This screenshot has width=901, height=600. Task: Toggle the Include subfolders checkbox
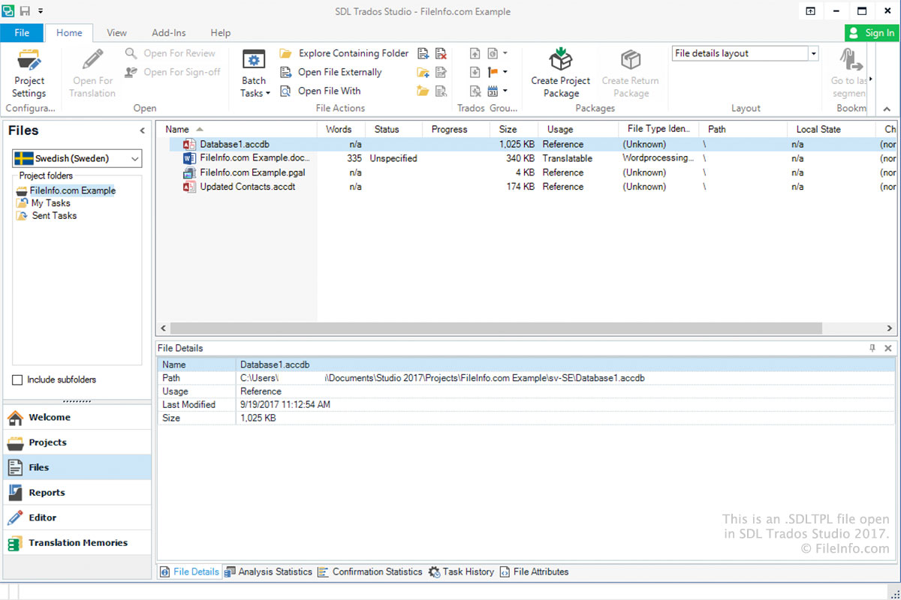(x=17, y=379)
